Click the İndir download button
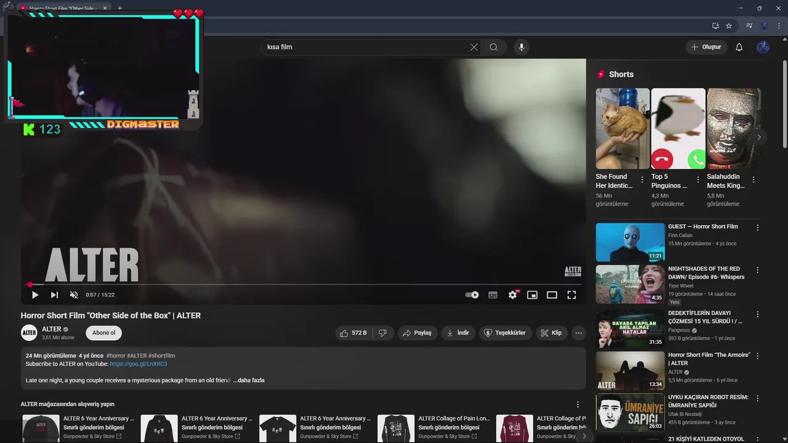 coord(459,333)
